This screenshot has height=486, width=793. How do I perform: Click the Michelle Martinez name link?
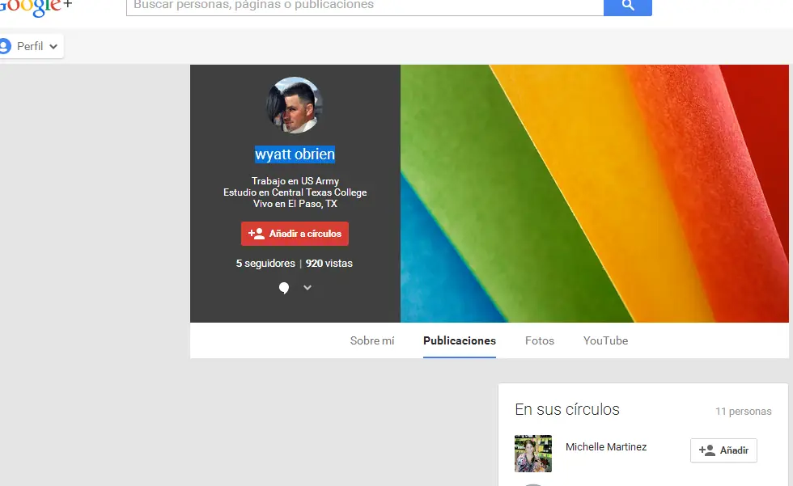[606, 447]
